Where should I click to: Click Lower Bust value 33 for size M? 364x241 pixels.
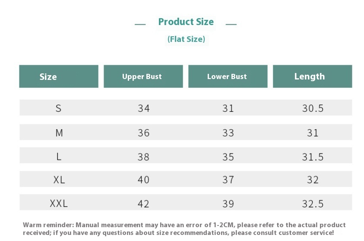(x=228, y=133)
